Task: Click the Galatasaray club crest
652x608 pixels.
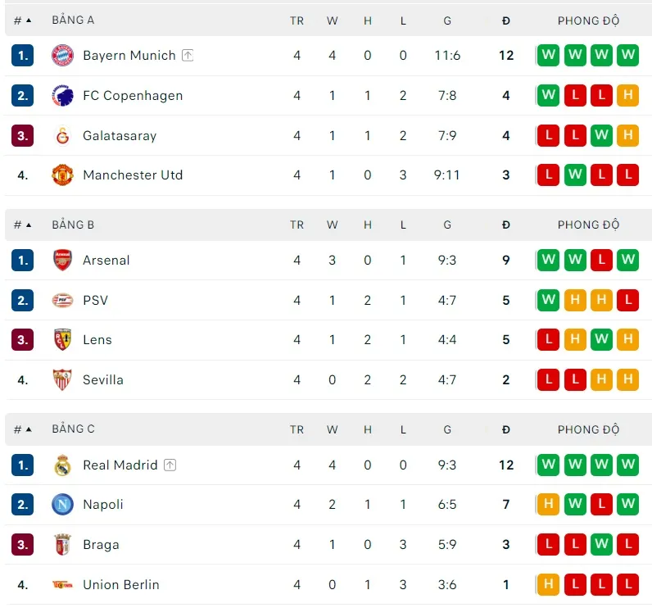Action: point(63,136)
